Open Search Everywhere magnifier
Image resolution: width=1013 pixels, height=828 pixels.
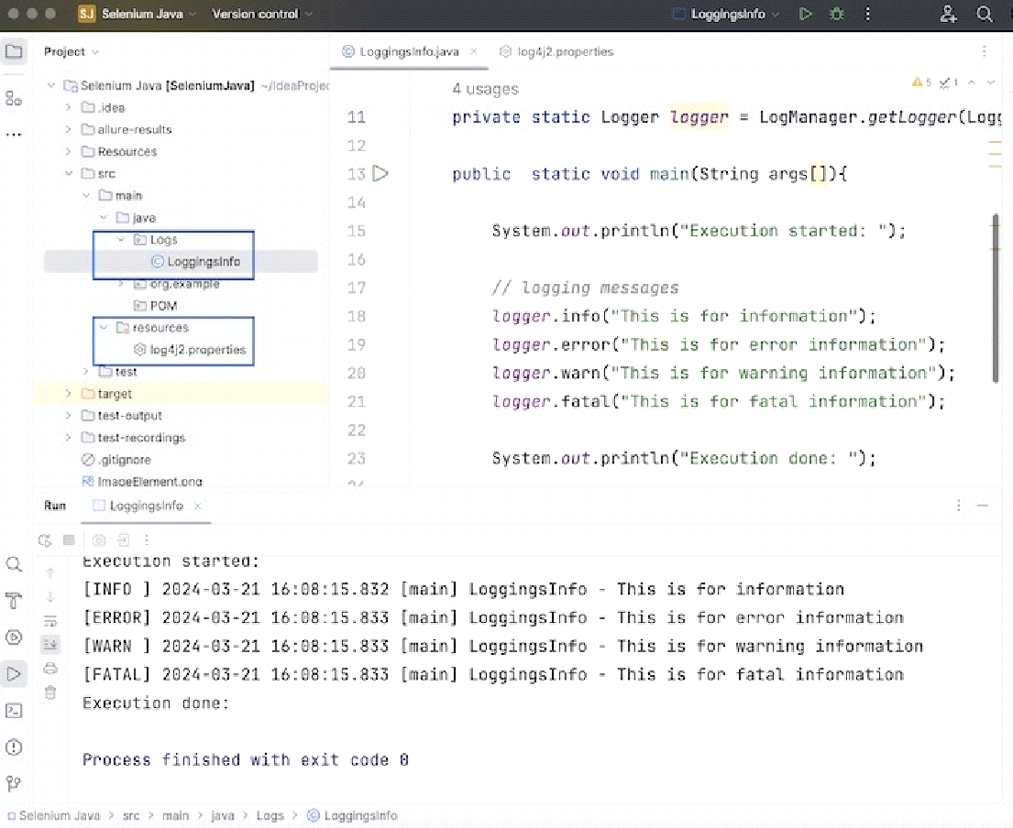click(984, 14)
